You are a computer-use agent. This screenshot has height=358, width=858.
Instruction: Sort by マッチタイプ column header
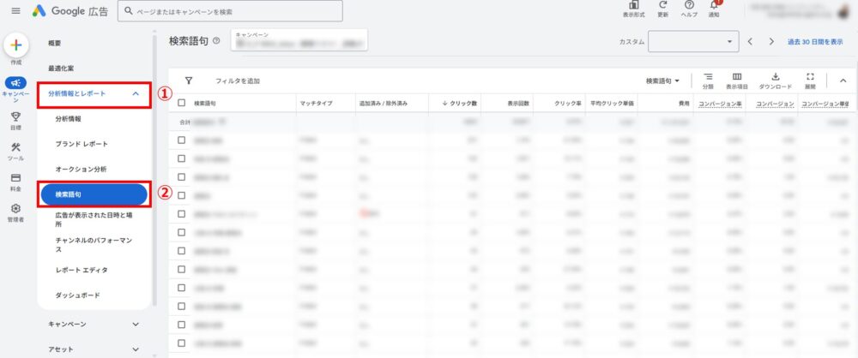point(316,103)
